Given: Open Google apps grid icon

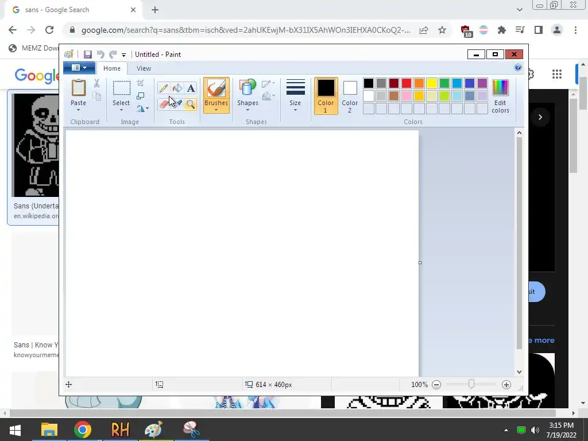Looking at the screenshot, I should (x=557, y=74).
